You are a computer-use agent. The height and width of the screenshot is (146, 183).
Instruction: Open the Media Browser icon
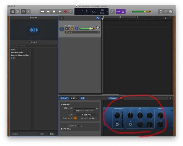click(170, 12)
